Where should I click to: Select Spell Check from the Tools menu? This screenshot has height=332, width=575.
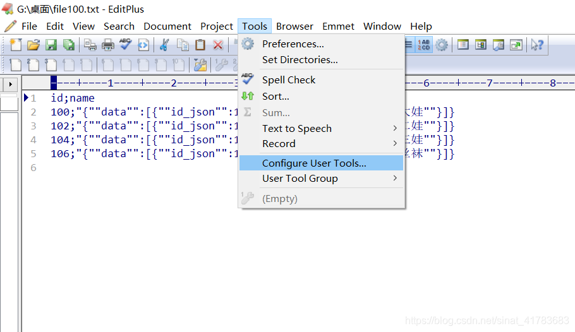[x=321, y=80]
